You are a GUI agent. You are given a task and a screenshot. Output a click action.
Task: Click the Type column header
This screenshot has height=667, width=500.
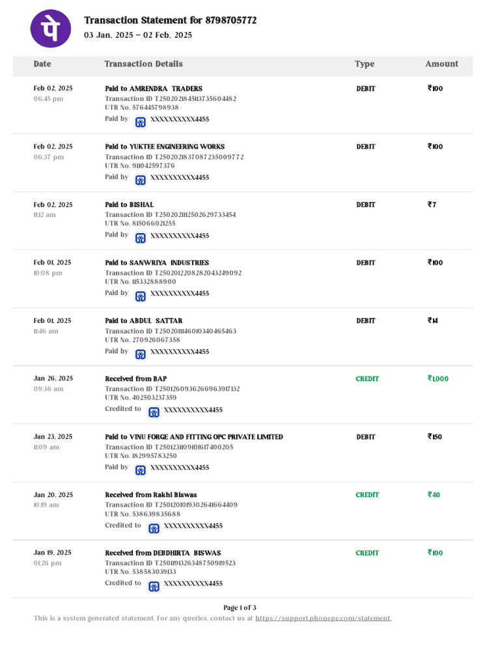click(x=365, y=64)
